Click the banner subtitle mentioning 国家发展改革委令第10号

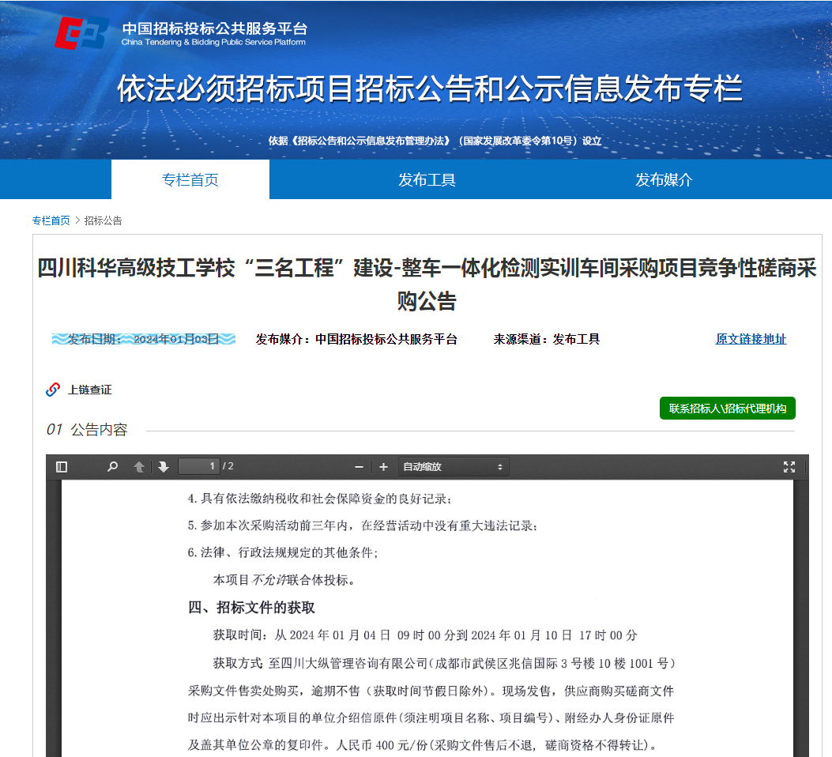[435, 141]
